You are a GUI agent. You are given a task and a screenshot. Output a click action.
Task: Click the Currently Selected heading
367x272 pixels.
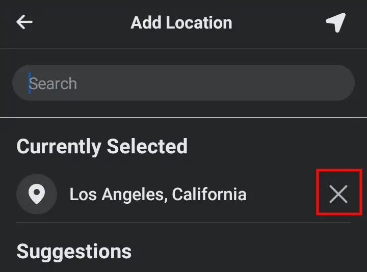click(102, 147)
